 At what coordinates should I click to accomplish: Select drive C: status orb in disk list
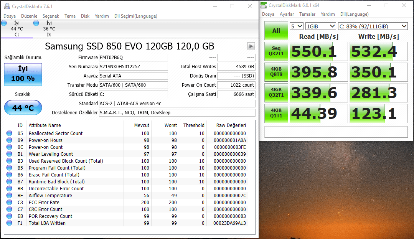4,23
